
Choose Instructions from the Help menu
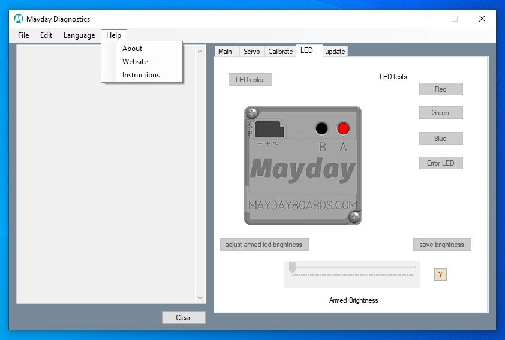click(x=142, y=75)
